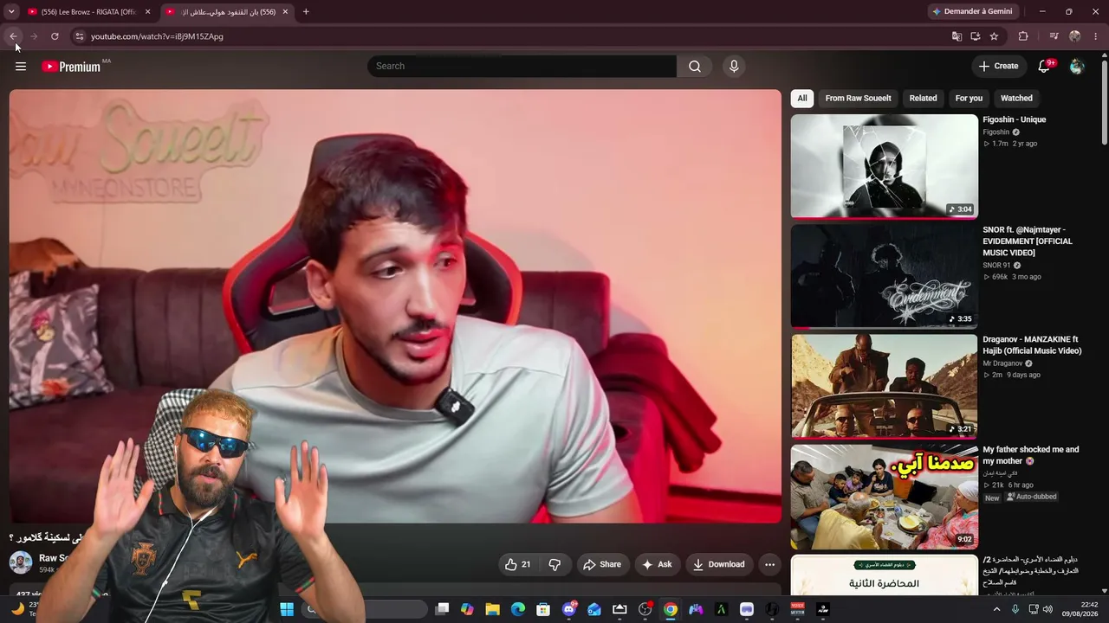Open the Mr Draganov channel link
Viewport: 1109px width, 623px height.
coord(1003,363)
